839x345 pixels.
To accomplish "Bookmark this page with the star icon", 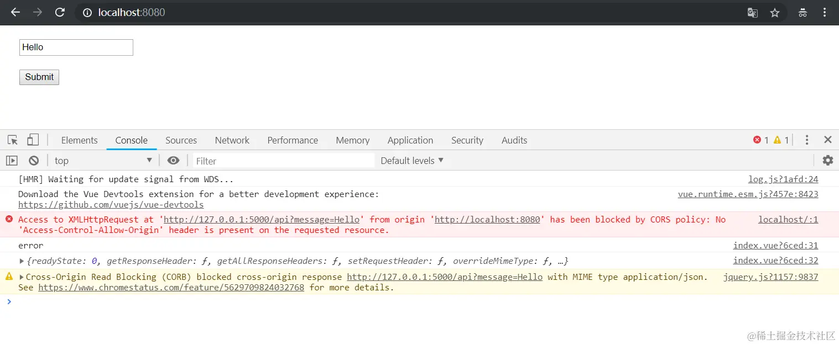I will [x=775, y=12].
